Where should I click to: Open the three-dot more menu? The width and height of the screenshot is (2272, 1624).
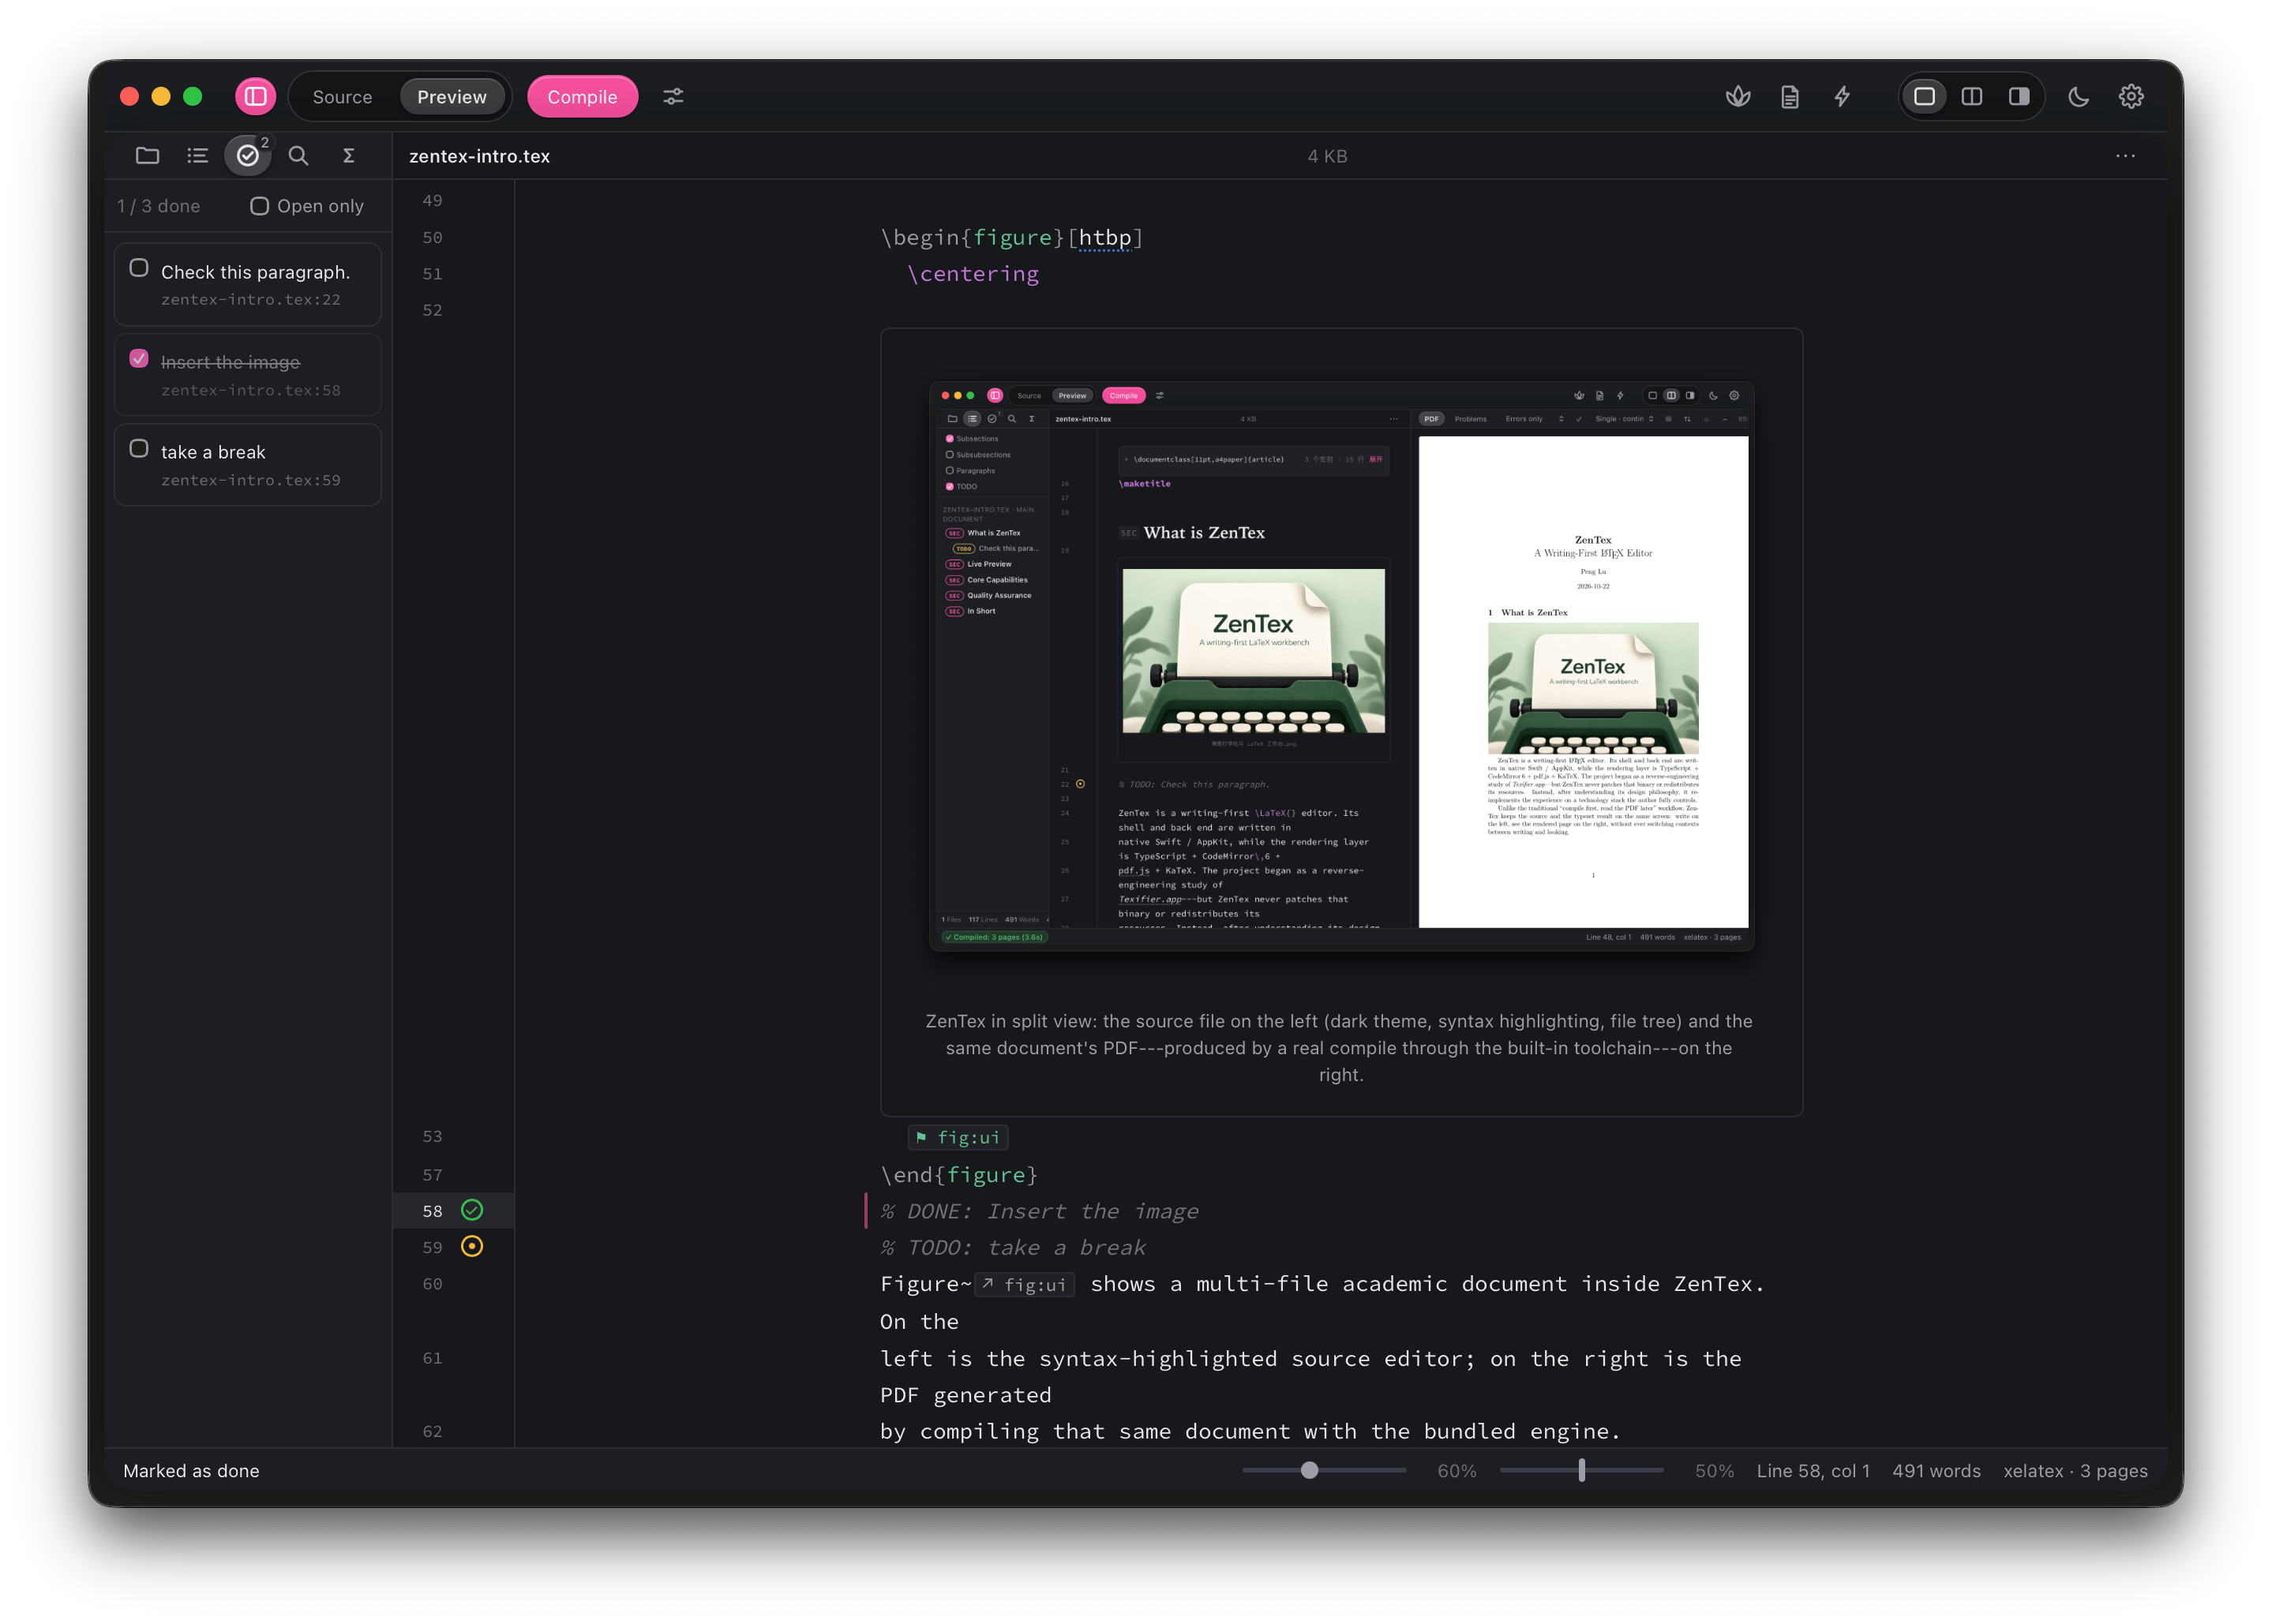tap(2125, 156)
